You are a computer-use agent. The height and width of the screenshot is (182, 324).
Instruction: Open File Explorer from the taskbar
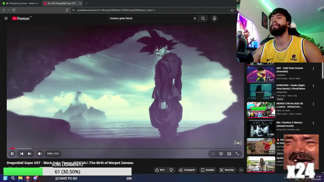point(20,178)
